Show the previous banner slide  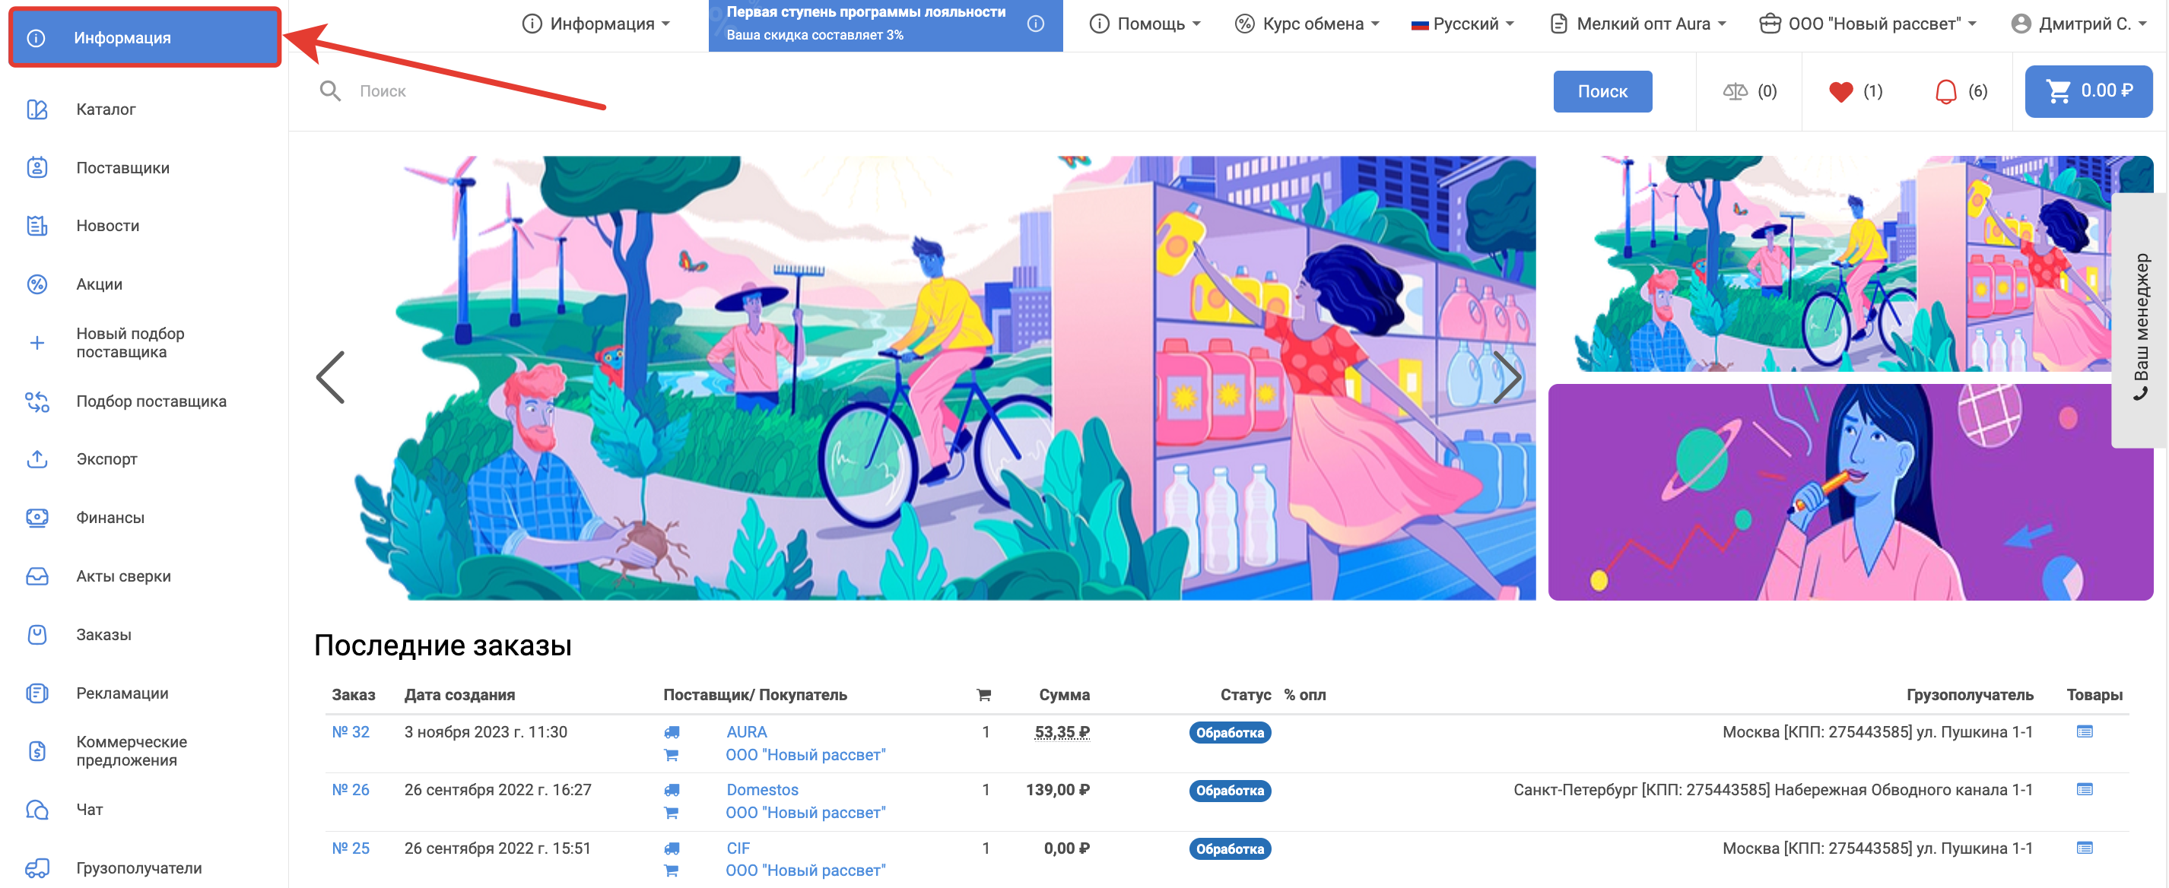(331, 377)
